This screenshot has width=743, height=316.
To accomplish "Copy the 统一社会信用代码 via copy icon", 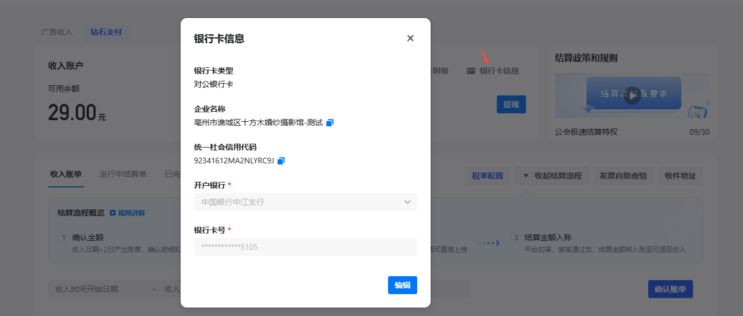I will [281, 161].
